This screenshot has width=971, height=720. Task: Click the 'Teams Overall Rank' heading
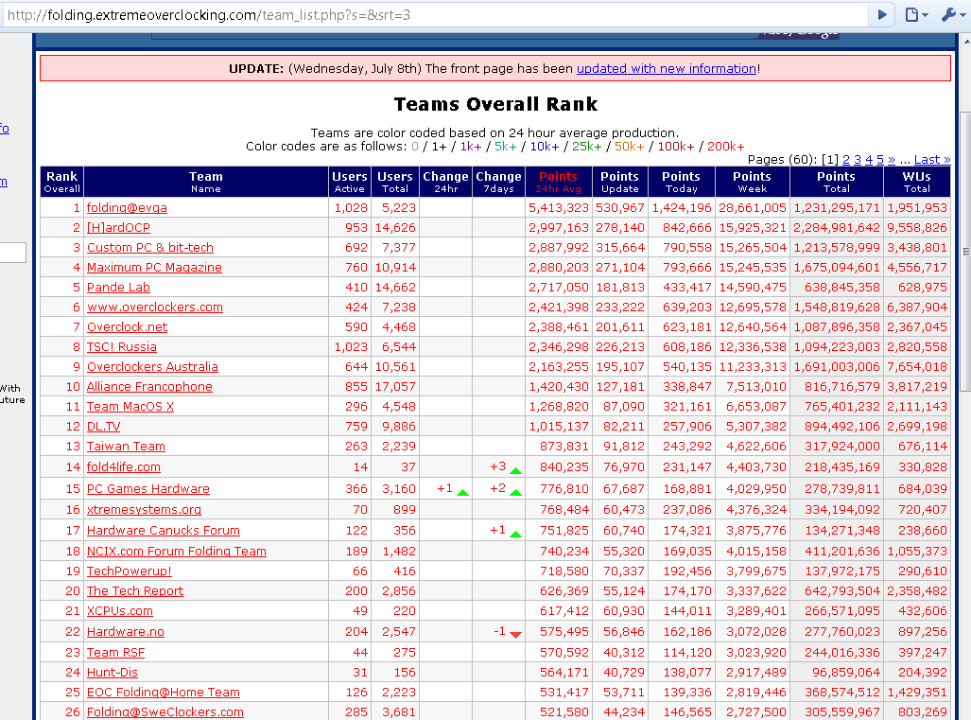pos(495,104)
